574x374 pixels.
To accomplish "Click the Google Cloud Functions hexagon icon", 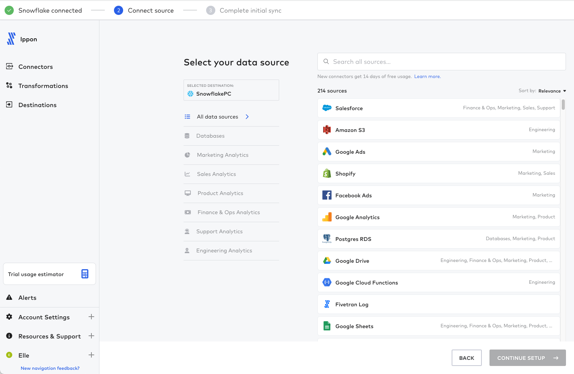I will pos(327,282).
